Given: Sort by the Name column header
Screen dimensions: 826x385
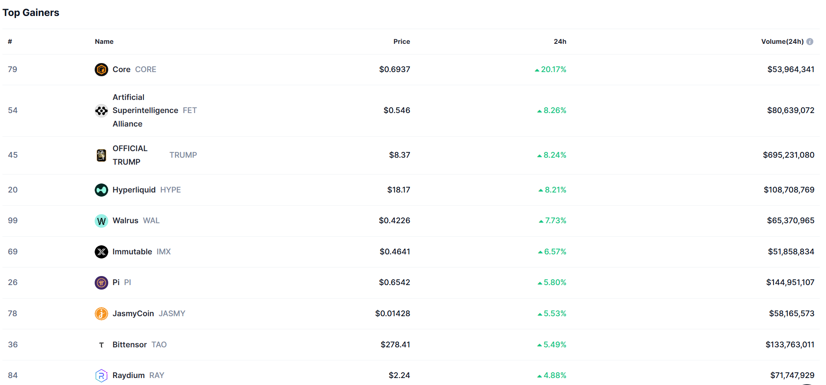Looking at the screenshot, I should (x=104, y=42).
